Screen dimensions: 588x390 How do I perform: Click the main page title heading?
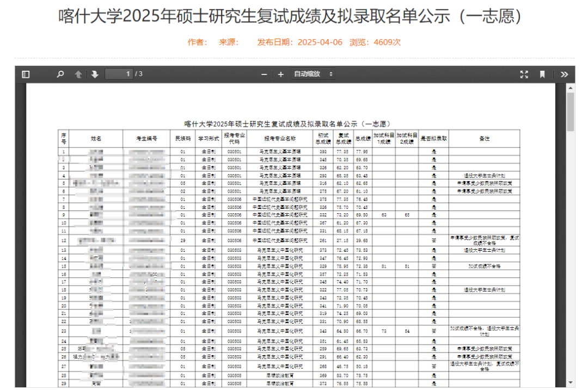click(290, 16)
